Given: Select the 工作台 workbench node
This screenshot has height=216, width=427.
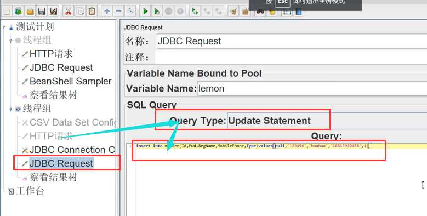Looking at the screenshot, I should [30, 191].
